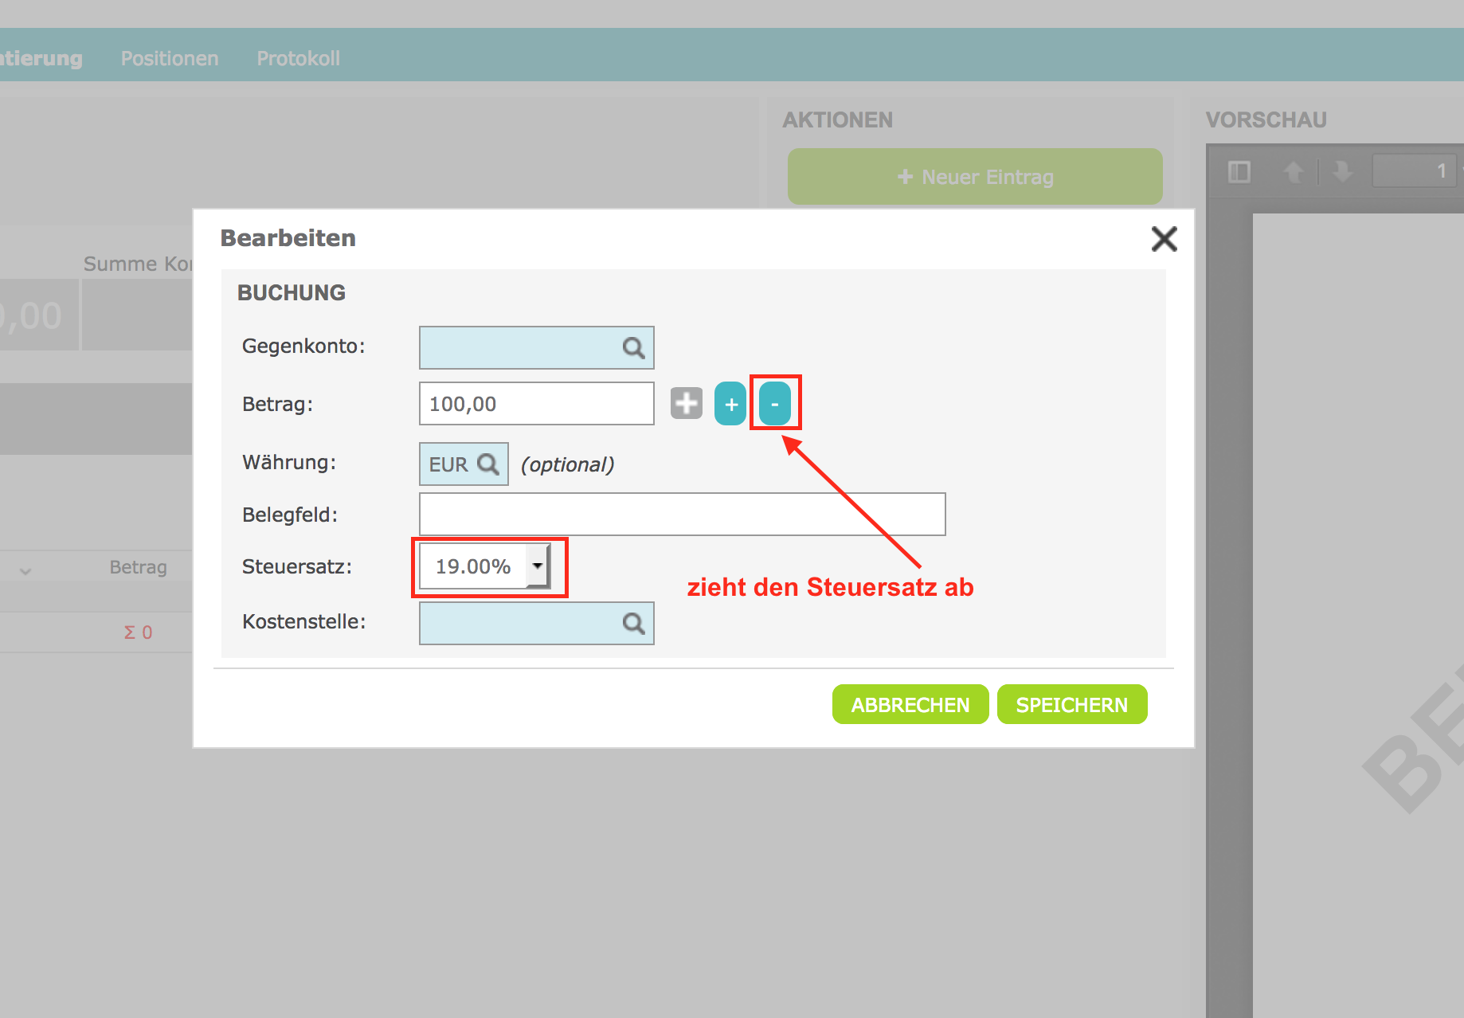Screen dimensions: 1464x1018
Task: Switch to the Positionen tab
Action: tap(170, 58)
